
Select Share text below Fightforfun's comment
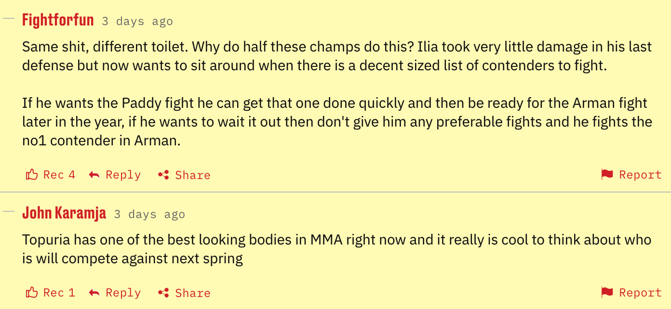[193, 175]
